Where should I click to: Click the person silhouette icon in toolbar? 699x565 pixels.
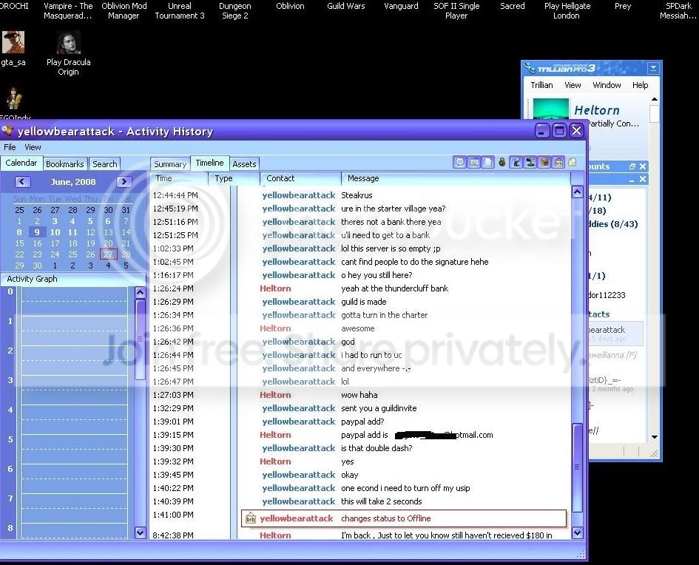point(530,162)
